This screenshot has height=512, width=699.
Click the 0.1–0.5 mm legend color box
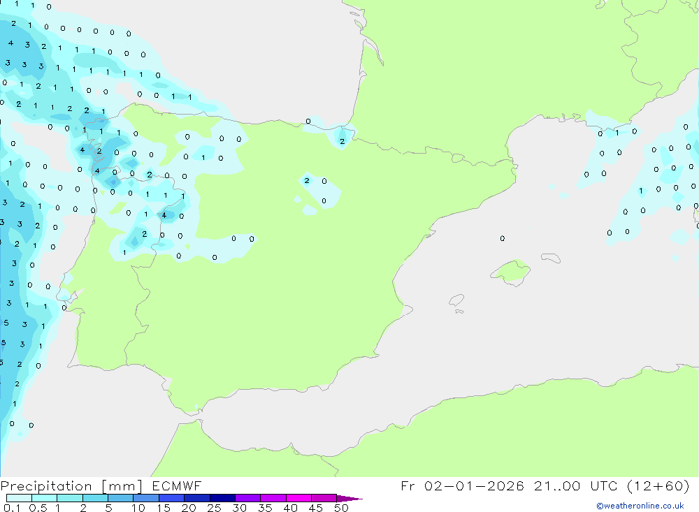[19, 498]
